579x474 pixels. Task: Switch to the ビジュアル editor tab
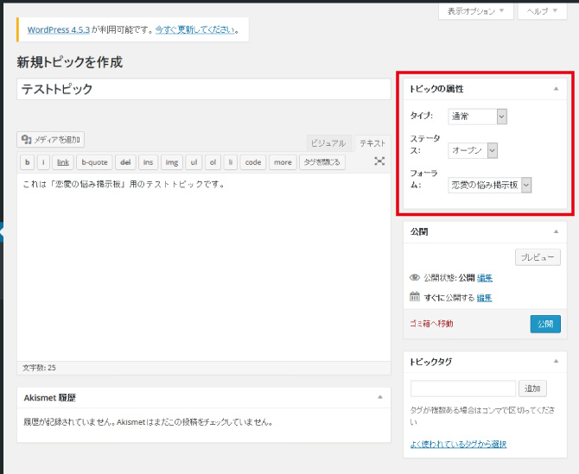click(328, 143)
